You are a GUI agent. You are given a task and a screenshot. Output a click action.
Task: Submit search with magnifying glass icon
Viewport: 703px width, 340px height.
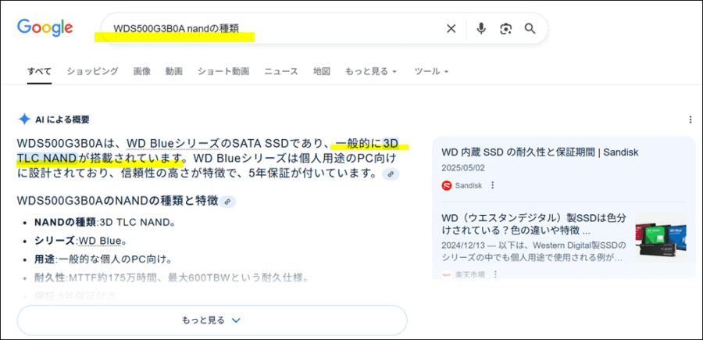(x=530, y=29)
